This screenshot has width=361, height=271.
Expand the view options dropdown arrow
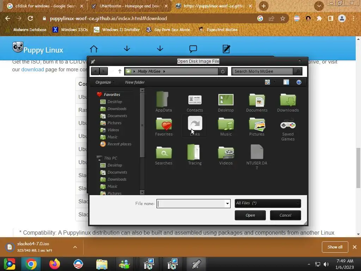pos(274,82)
